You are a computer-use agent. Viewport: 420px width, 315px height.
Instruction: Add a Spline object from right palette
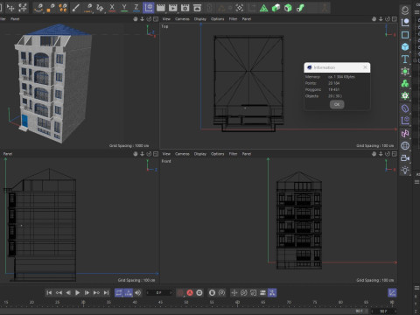tap(405, 23)
